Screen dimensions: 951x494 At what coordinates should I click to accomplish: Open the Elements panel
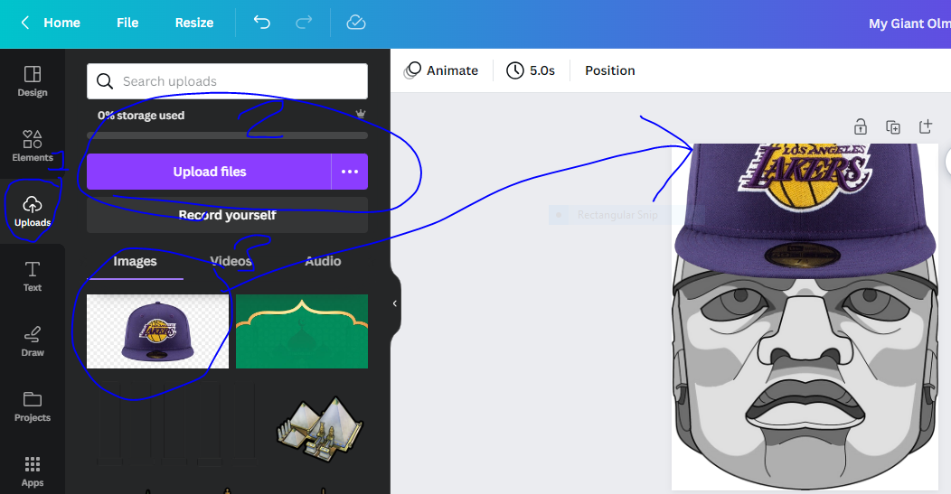pyautogui.click(x=33, y=145)
